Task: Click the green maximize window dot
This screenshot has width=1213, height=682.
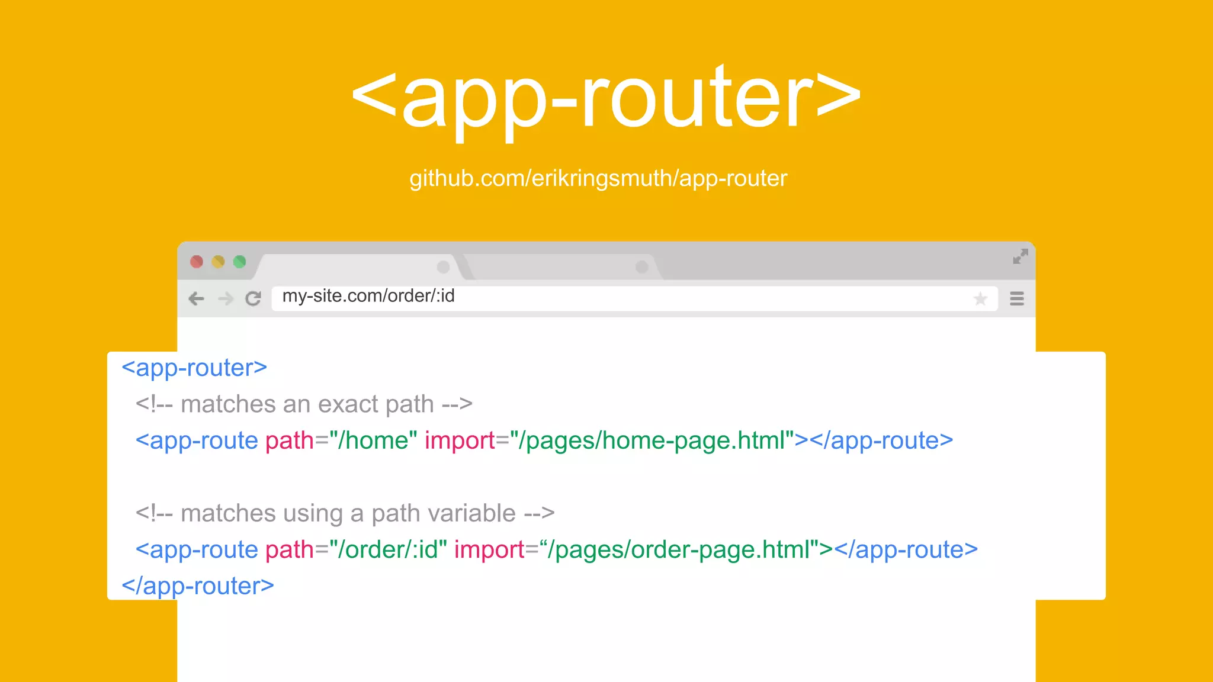Action: tap(239, 262)
